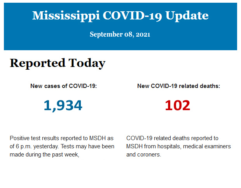Viewport: 241px width, 188px height.
Task: Click the word "Reported" in the large heading
Action: coord(37,63)
